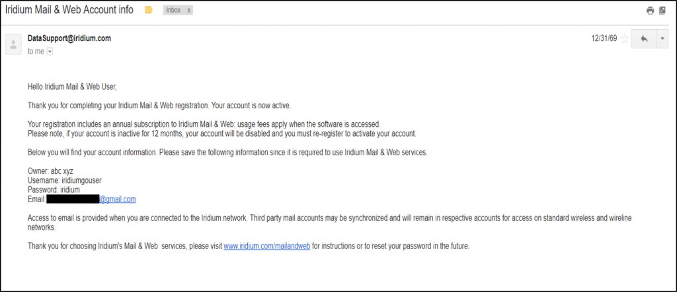Reply to the DataSupport email
Image resolution: width=677 pixels, height=292 pixels.
tap(643, 38)
